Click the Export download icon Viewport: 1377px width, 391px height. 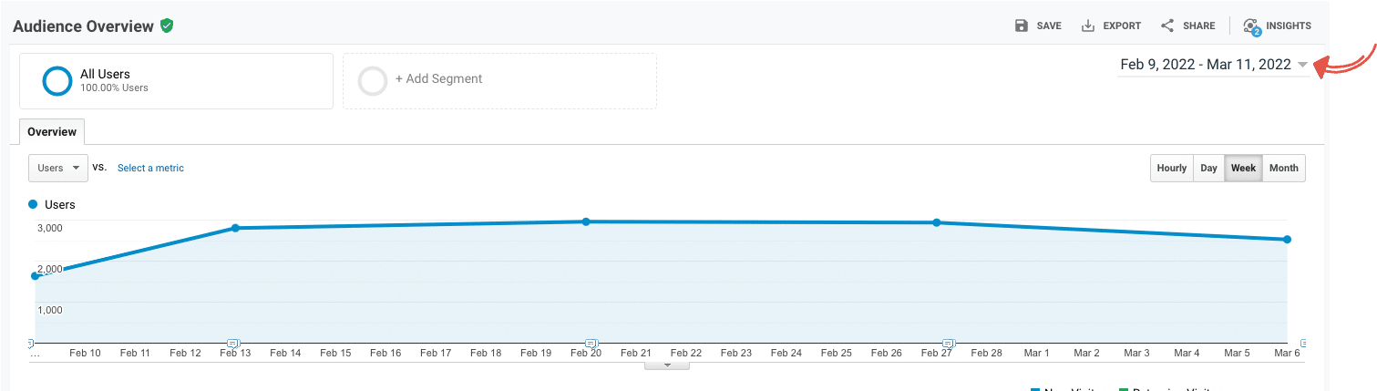(1087, 26)
